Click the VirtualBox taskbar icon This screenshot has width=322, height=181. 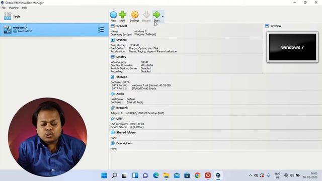pos(218,175)
